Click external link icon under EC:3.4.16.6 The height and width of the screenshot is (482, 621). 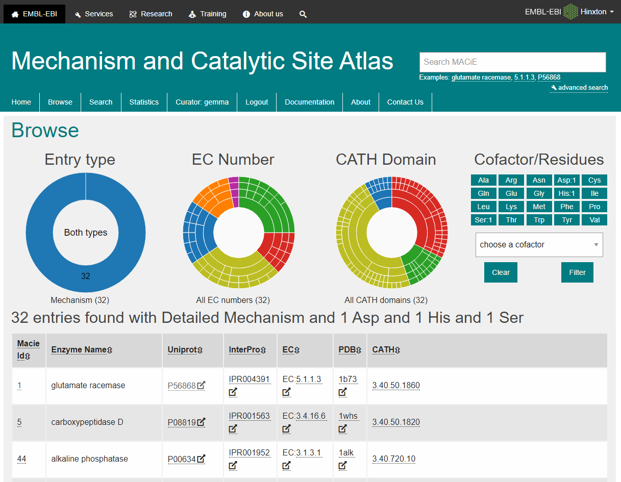click(x=287, y=429)
